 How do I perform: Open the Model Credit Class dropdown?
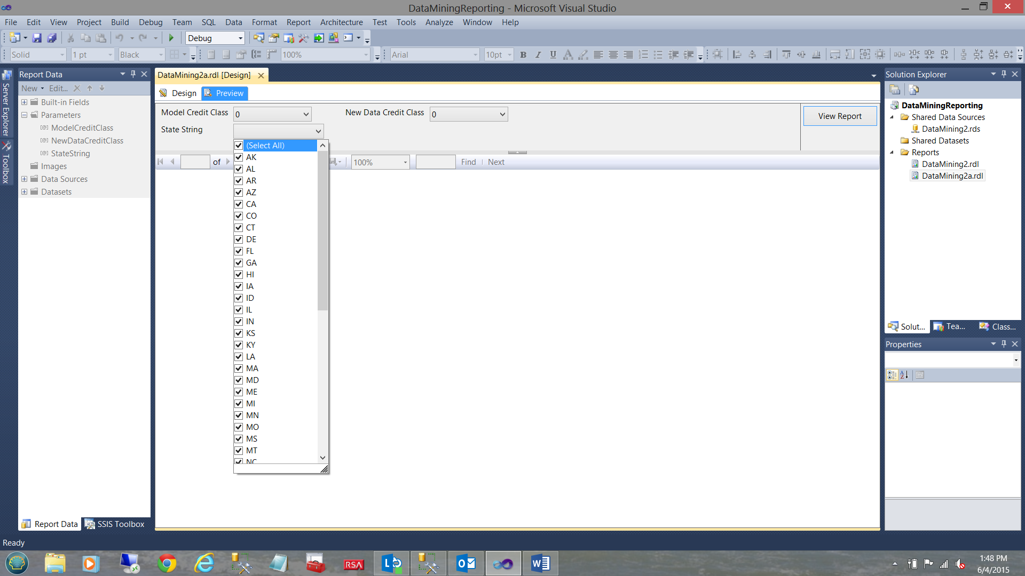306,114
